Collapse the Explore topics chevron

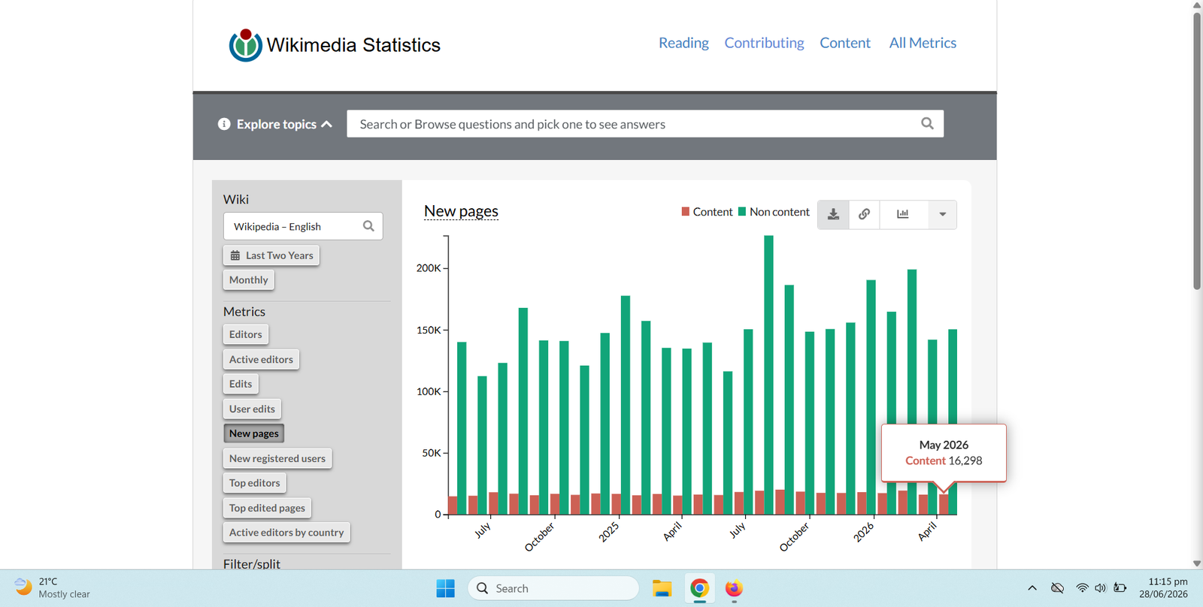[326, 125]
